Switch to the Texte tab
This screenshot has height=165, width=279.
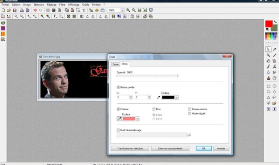coord(115,64)
